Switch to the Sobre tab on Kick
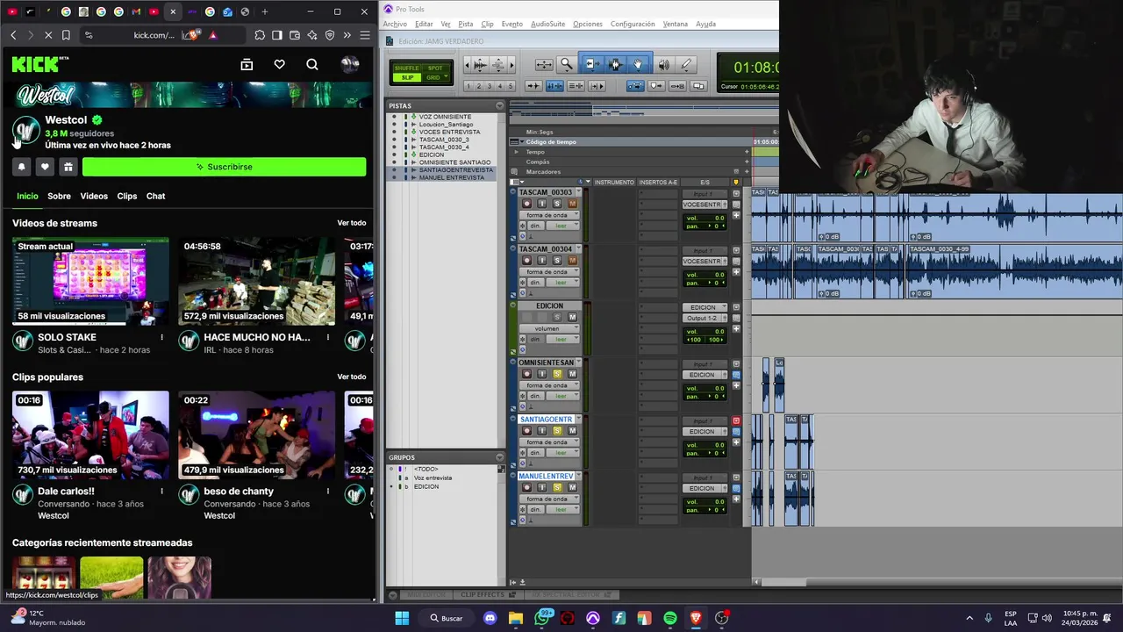Image resolution: width=1123 pixels, height=632 pixels. pos(59,196)
